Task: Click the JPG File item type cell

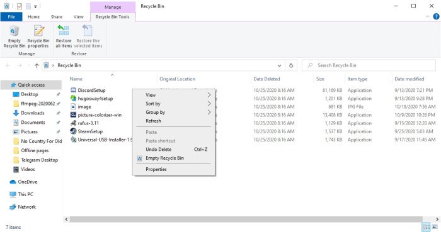Action: [355, 107]
